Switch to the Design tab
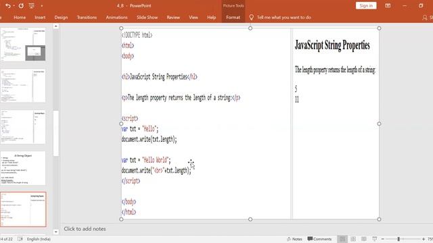Image resolution: width=433 pixels, height=243 pixels. (61, 17)
